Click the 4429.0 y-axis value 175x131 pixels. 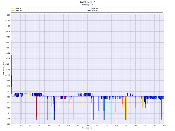8,15
